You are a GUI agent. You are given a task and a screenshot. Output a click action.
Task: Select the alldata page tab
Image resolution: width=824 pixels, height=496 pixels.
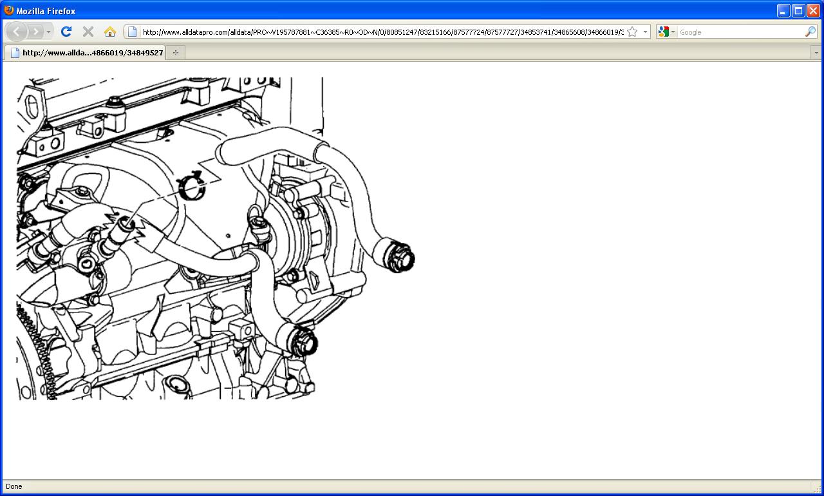tap(85, 53)
